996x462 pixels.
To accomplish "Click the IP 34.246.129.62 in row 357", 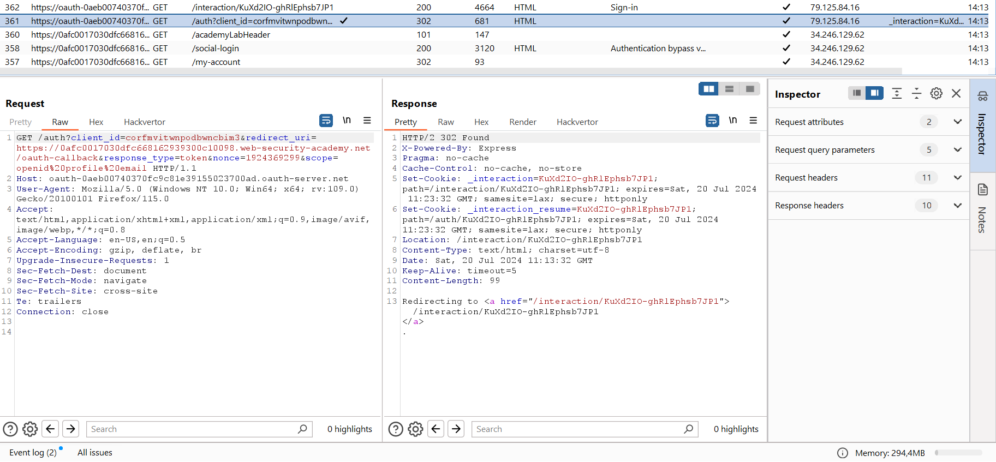I will pos(837,62).
